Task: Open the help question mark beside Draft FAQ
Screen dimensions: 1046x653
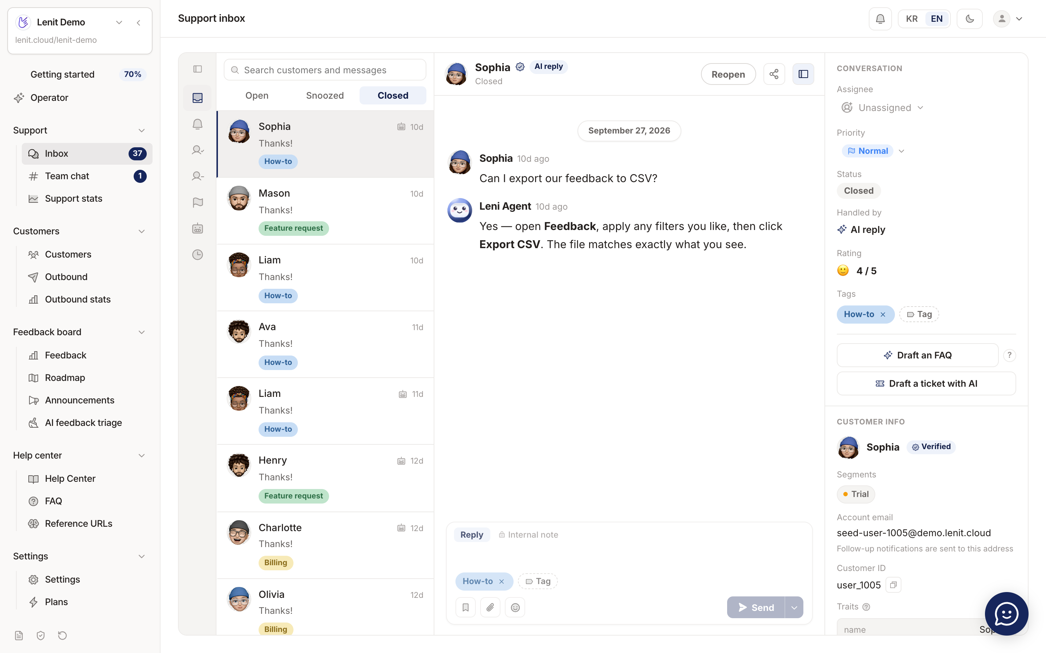Action: (x=1009, y=355)
